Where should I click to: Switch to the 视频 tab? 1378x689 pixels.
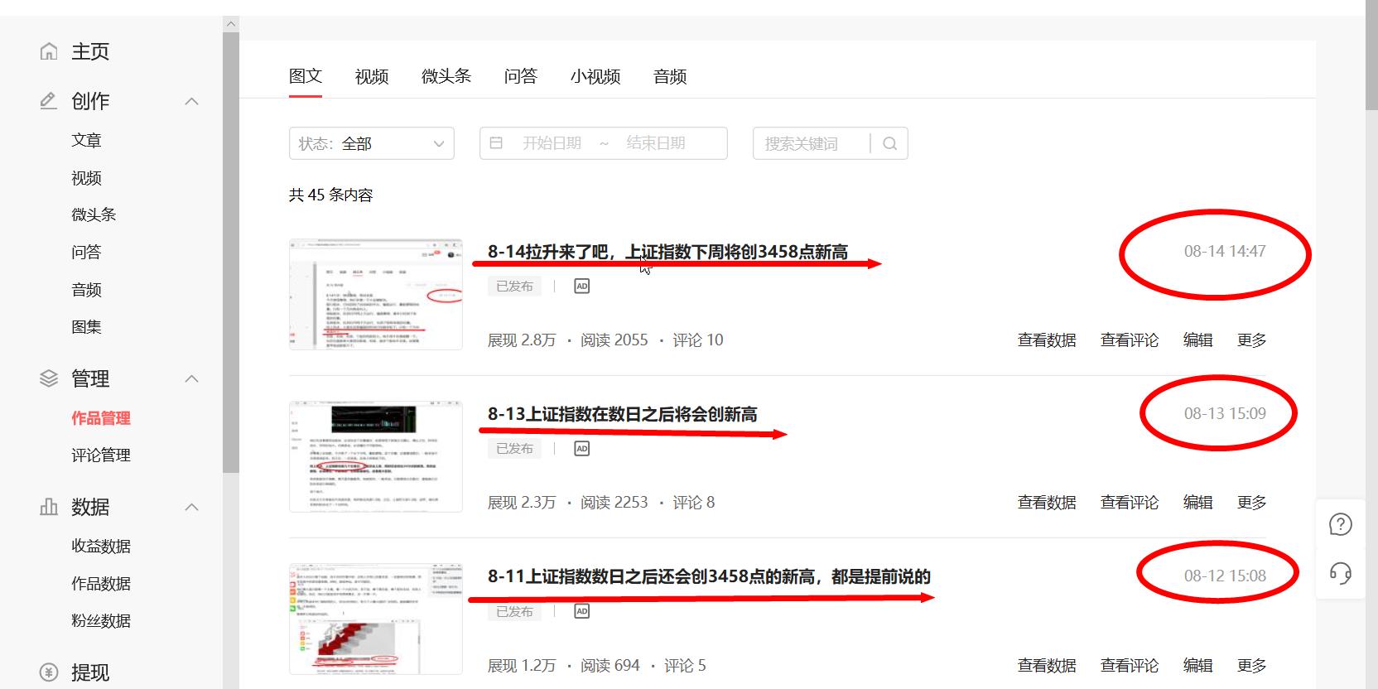coord(372,76)
